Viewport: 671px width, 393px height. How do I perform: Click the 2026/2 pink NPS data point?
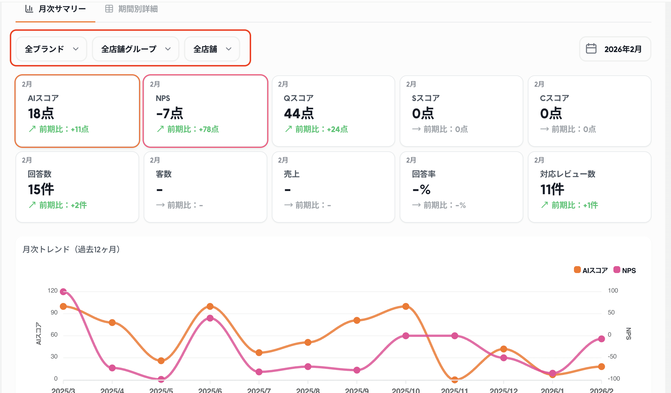pos(601,339)
